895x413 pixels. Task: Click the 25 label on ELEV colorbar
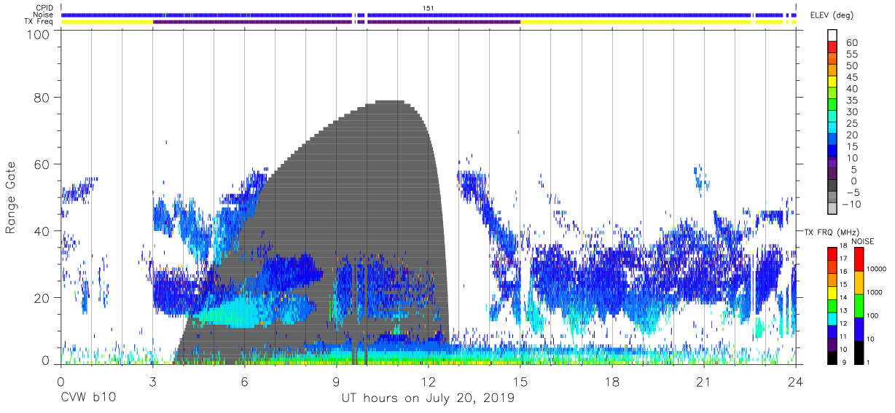(x=852, y=123)
